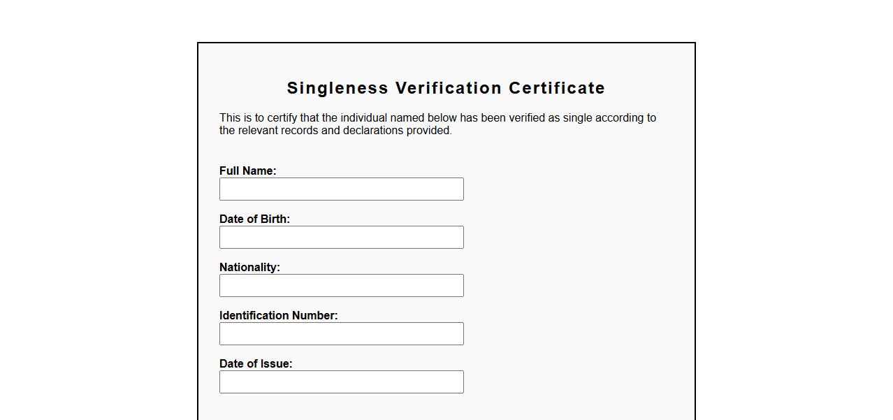Click the certification description paragraph
893x420 pixels.
click(x=437, y=124)
